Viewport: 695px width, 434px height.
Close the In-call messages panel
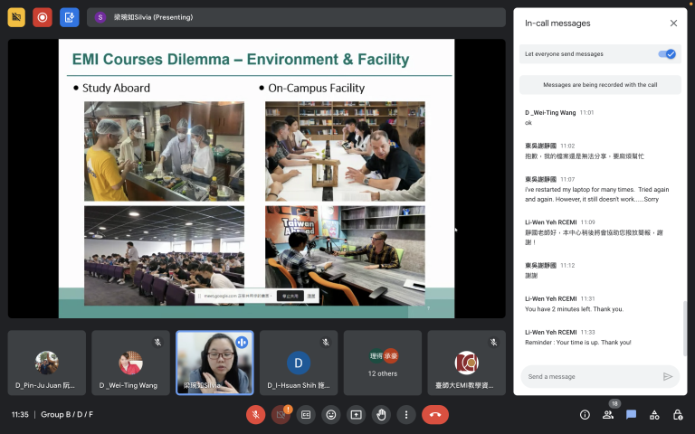tap(673, 24)
